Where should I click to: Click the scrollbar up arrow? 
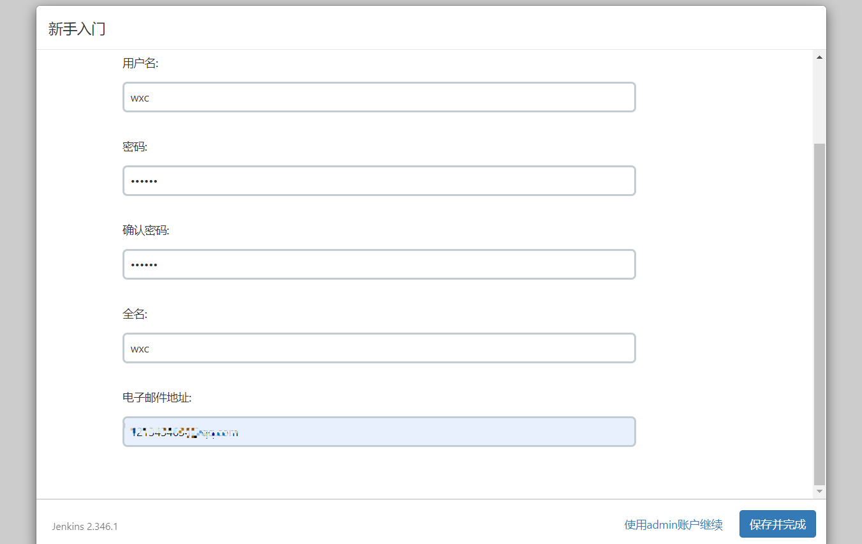(819, 57)
